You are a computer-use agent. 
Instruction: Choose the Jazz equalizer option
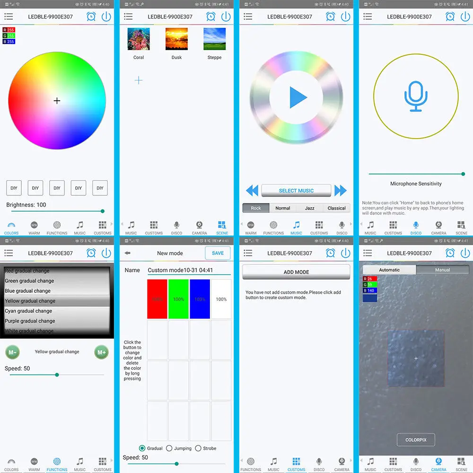309,208
